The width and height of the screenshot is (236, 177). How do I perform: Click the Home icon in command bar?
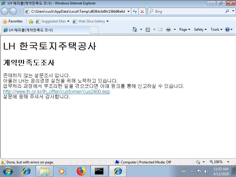tap(135, 29)
